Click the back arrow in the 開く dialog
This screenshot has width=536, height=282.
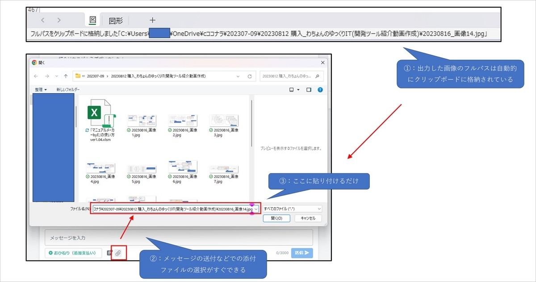click(x=35, y=76)
